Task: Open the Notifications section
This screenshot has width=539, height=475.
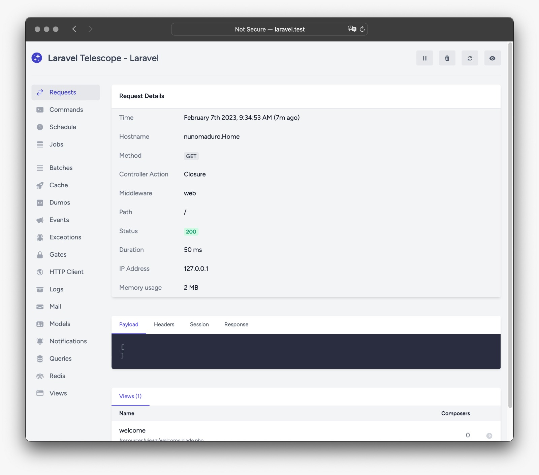Action: (68, 341)
